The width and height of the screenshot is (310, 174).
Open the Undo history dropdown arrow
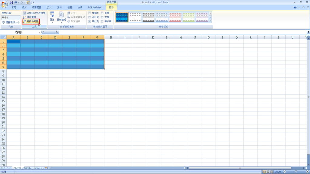pyautogui.click(x=18, y=2)
